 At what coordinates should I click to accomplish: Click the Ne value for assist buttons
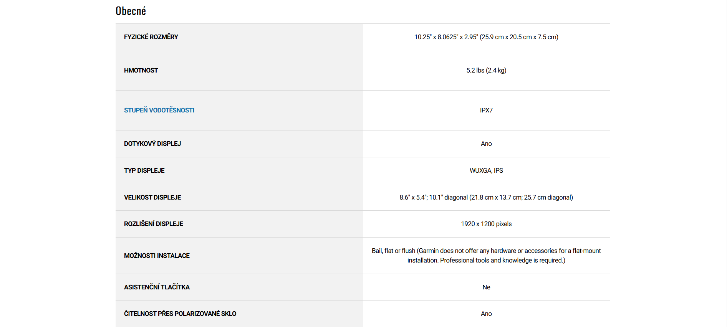click(x=486, y=287)
